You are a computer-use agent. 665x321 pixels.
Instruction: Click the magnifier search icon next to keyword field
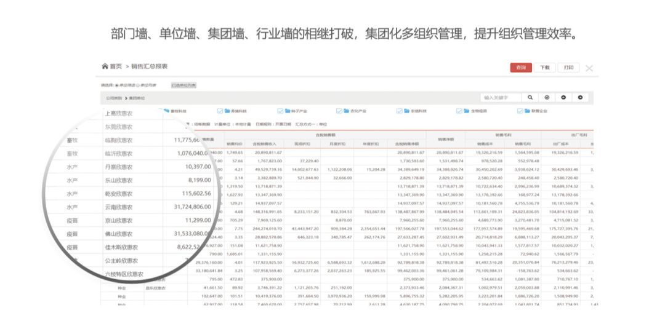pyautogui.click(x=530, y=97)
